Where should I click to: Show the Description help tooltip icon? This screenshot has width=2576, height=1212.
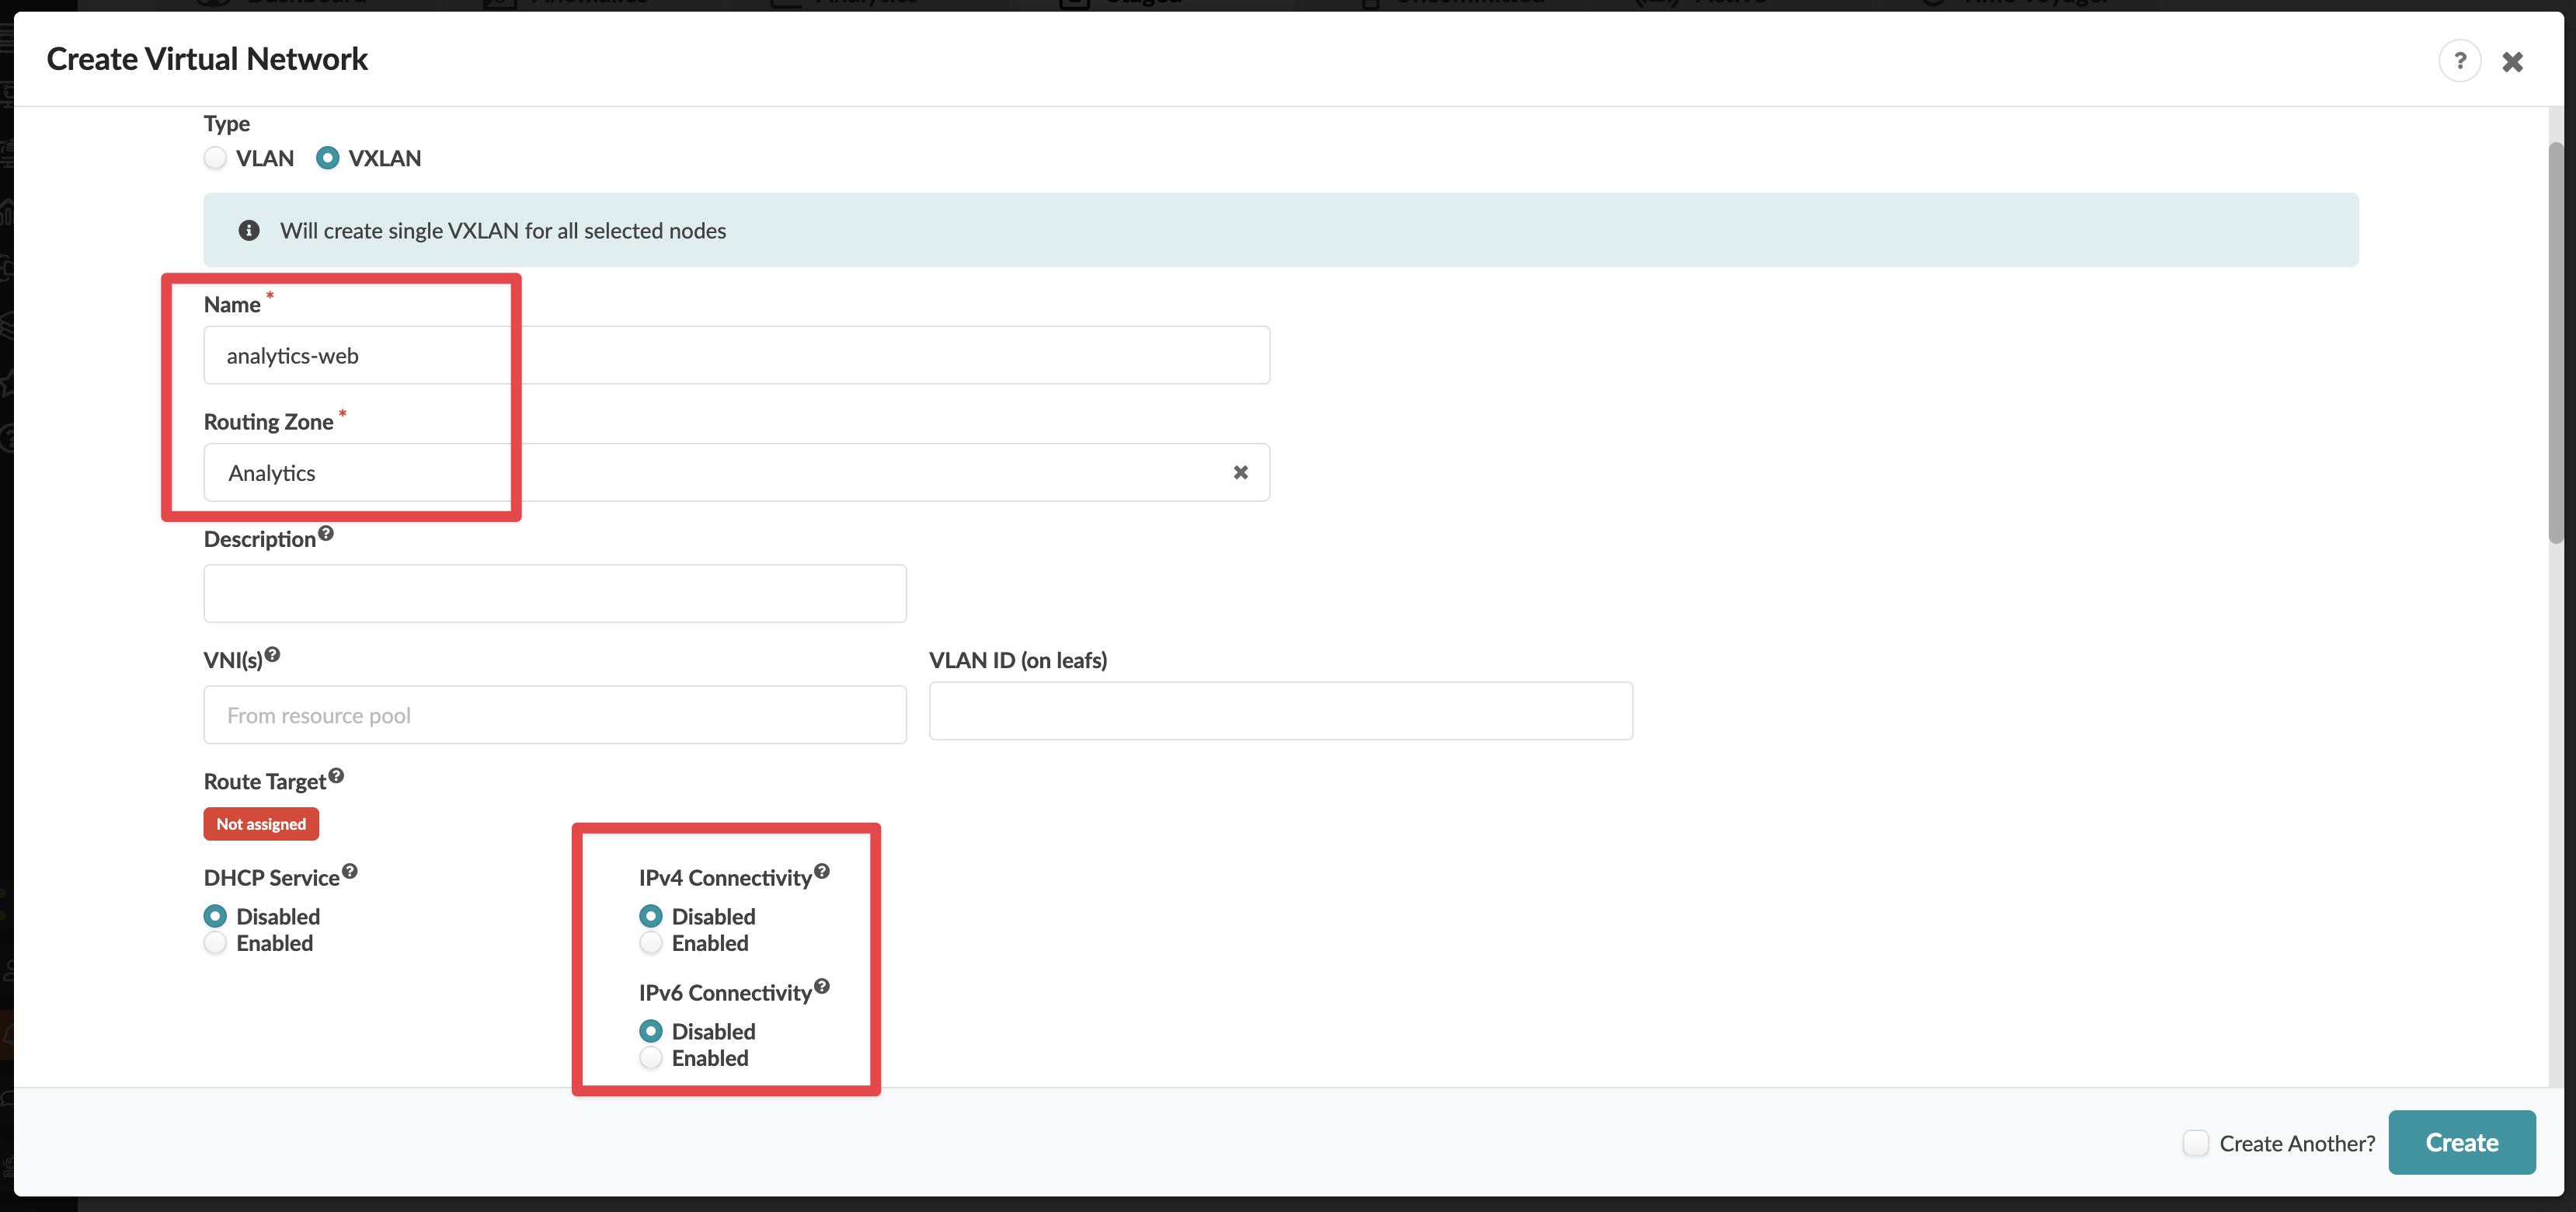pyautogui.click(x=326, y=533)
